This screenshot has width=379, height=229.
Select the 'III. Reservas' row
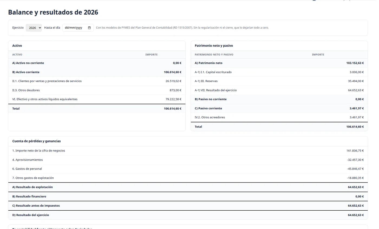coord(279,81)
